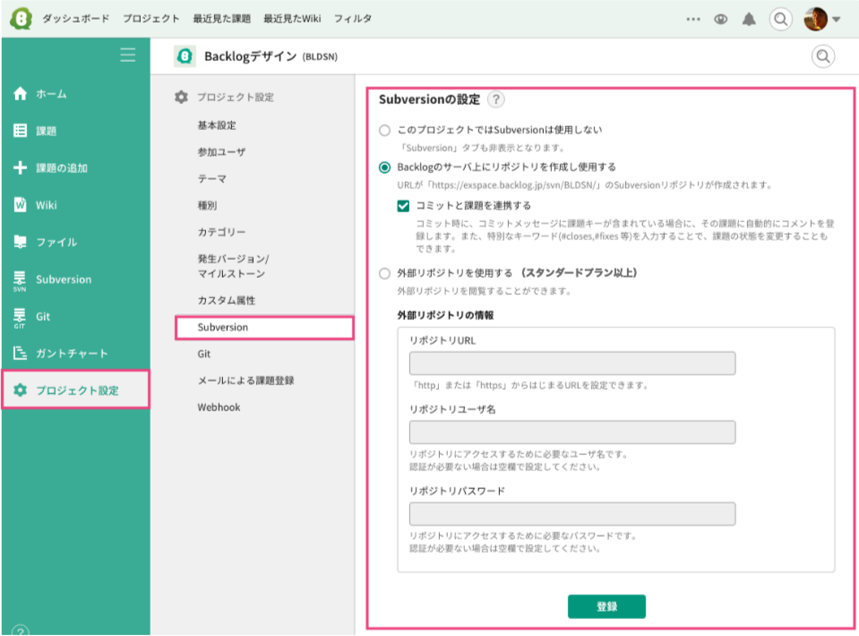859x636 pixels.
Task: Click the SVN icon in the sidebar
Action: (20, 281)
